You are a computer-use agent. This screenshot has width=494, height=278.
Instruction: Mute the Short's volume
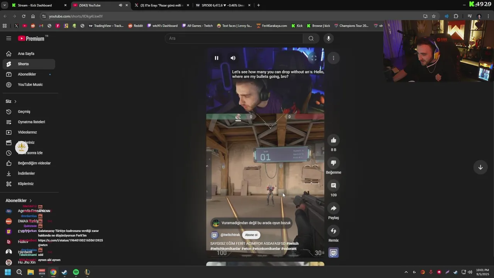233,58
